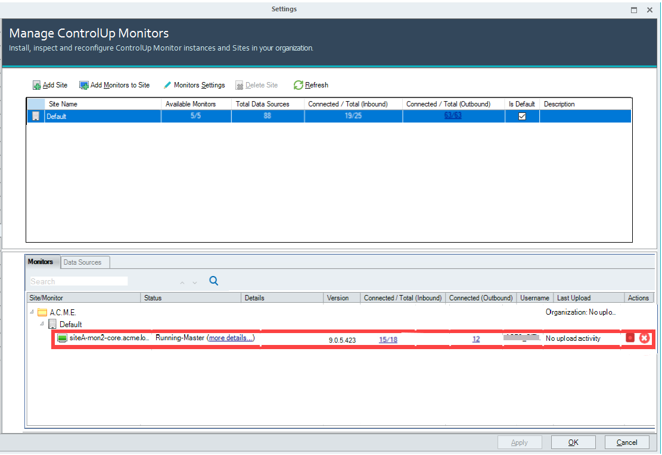This screenshot has width=662, height=455.
Task: Click Organization: No uplo... text
Action: tap(580, 312)
